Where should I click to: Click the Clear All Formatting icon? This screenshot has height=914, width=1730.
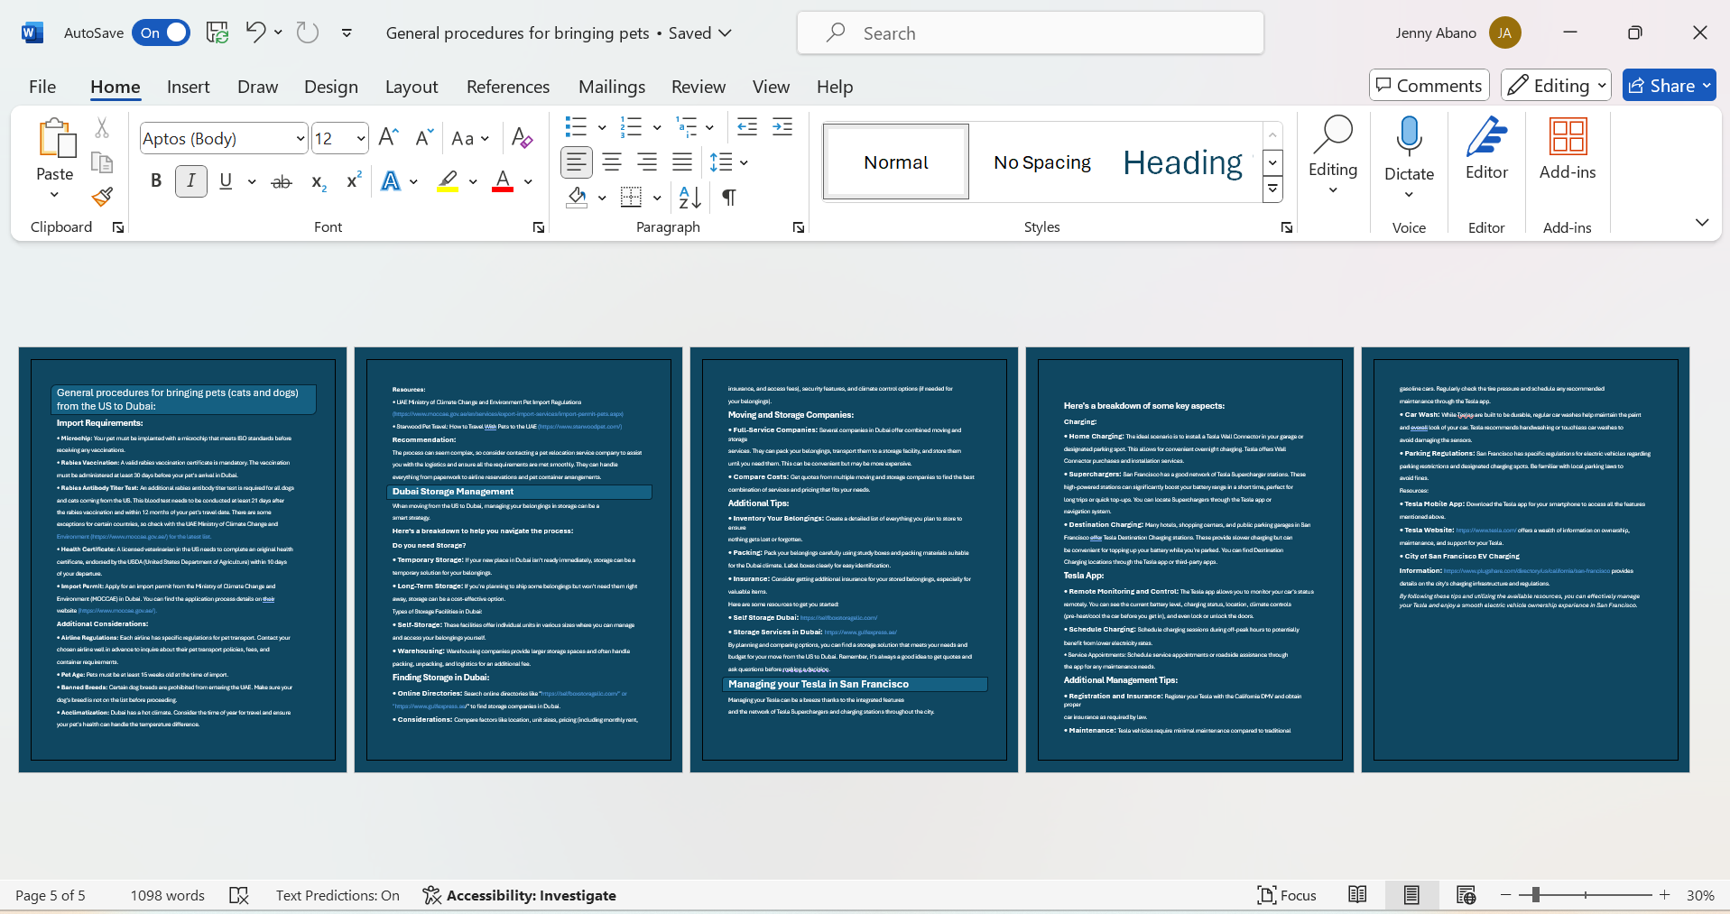click(522, 138)
